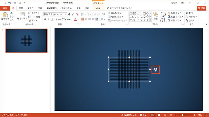Open the Layout (레이아웃) dropdown
209x117 pixels.
pyautogui.click(x=35, y=13)
